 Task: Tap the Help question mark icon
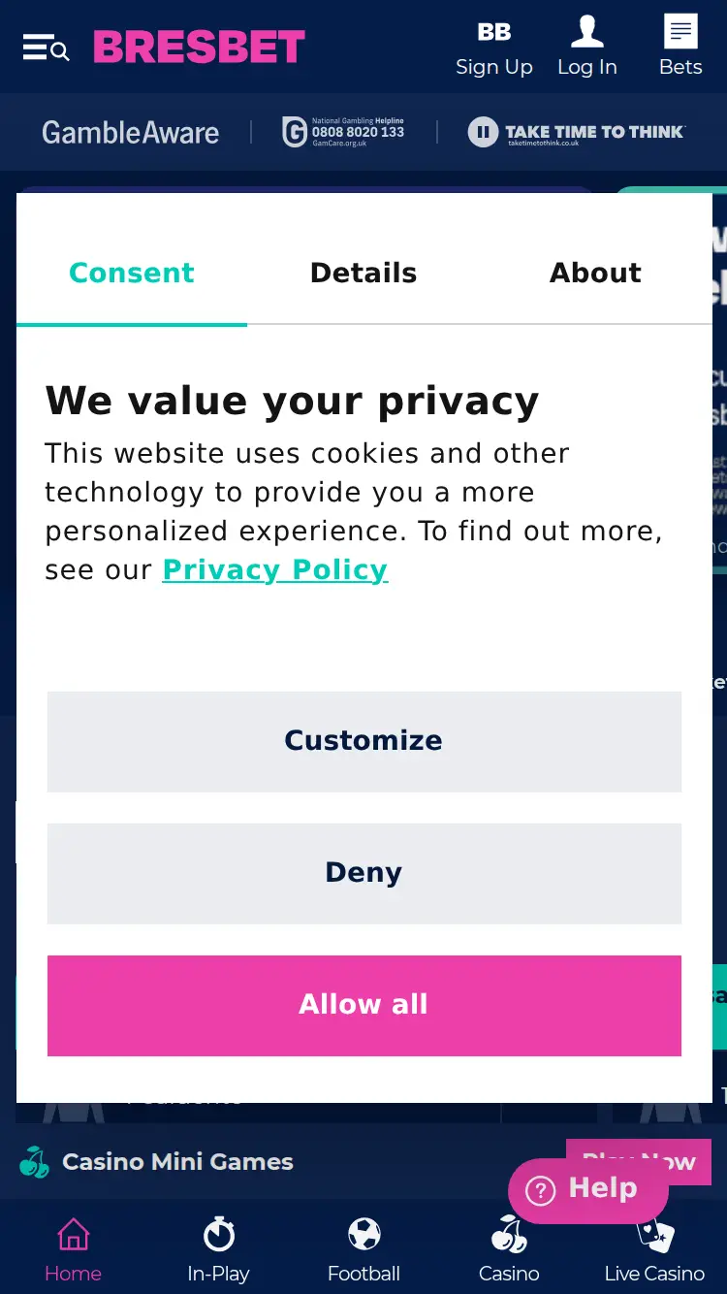tap(540, 1187)
